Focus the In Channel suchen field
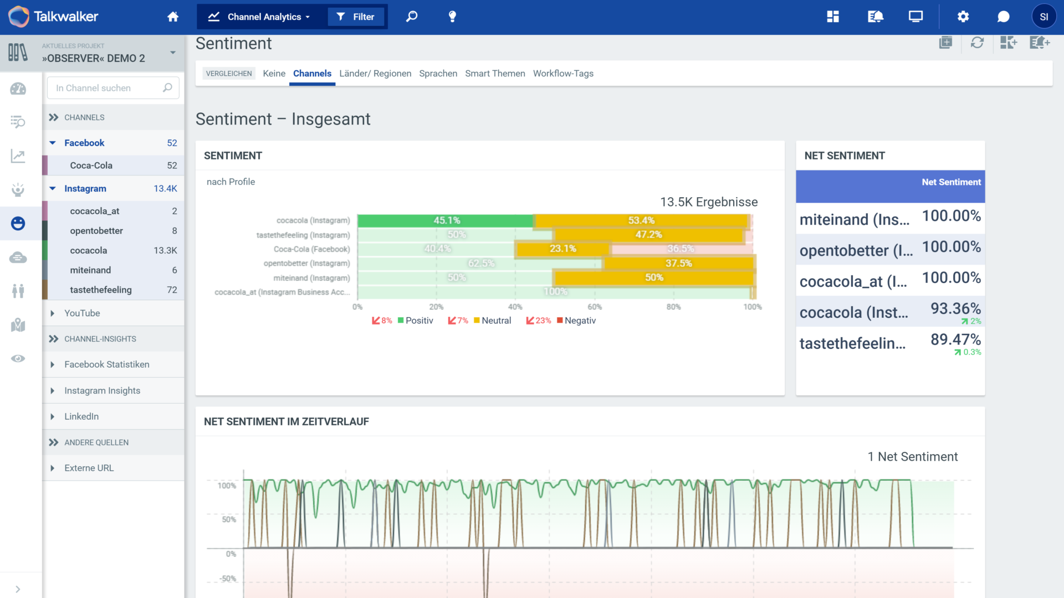 tap(113, 88)
